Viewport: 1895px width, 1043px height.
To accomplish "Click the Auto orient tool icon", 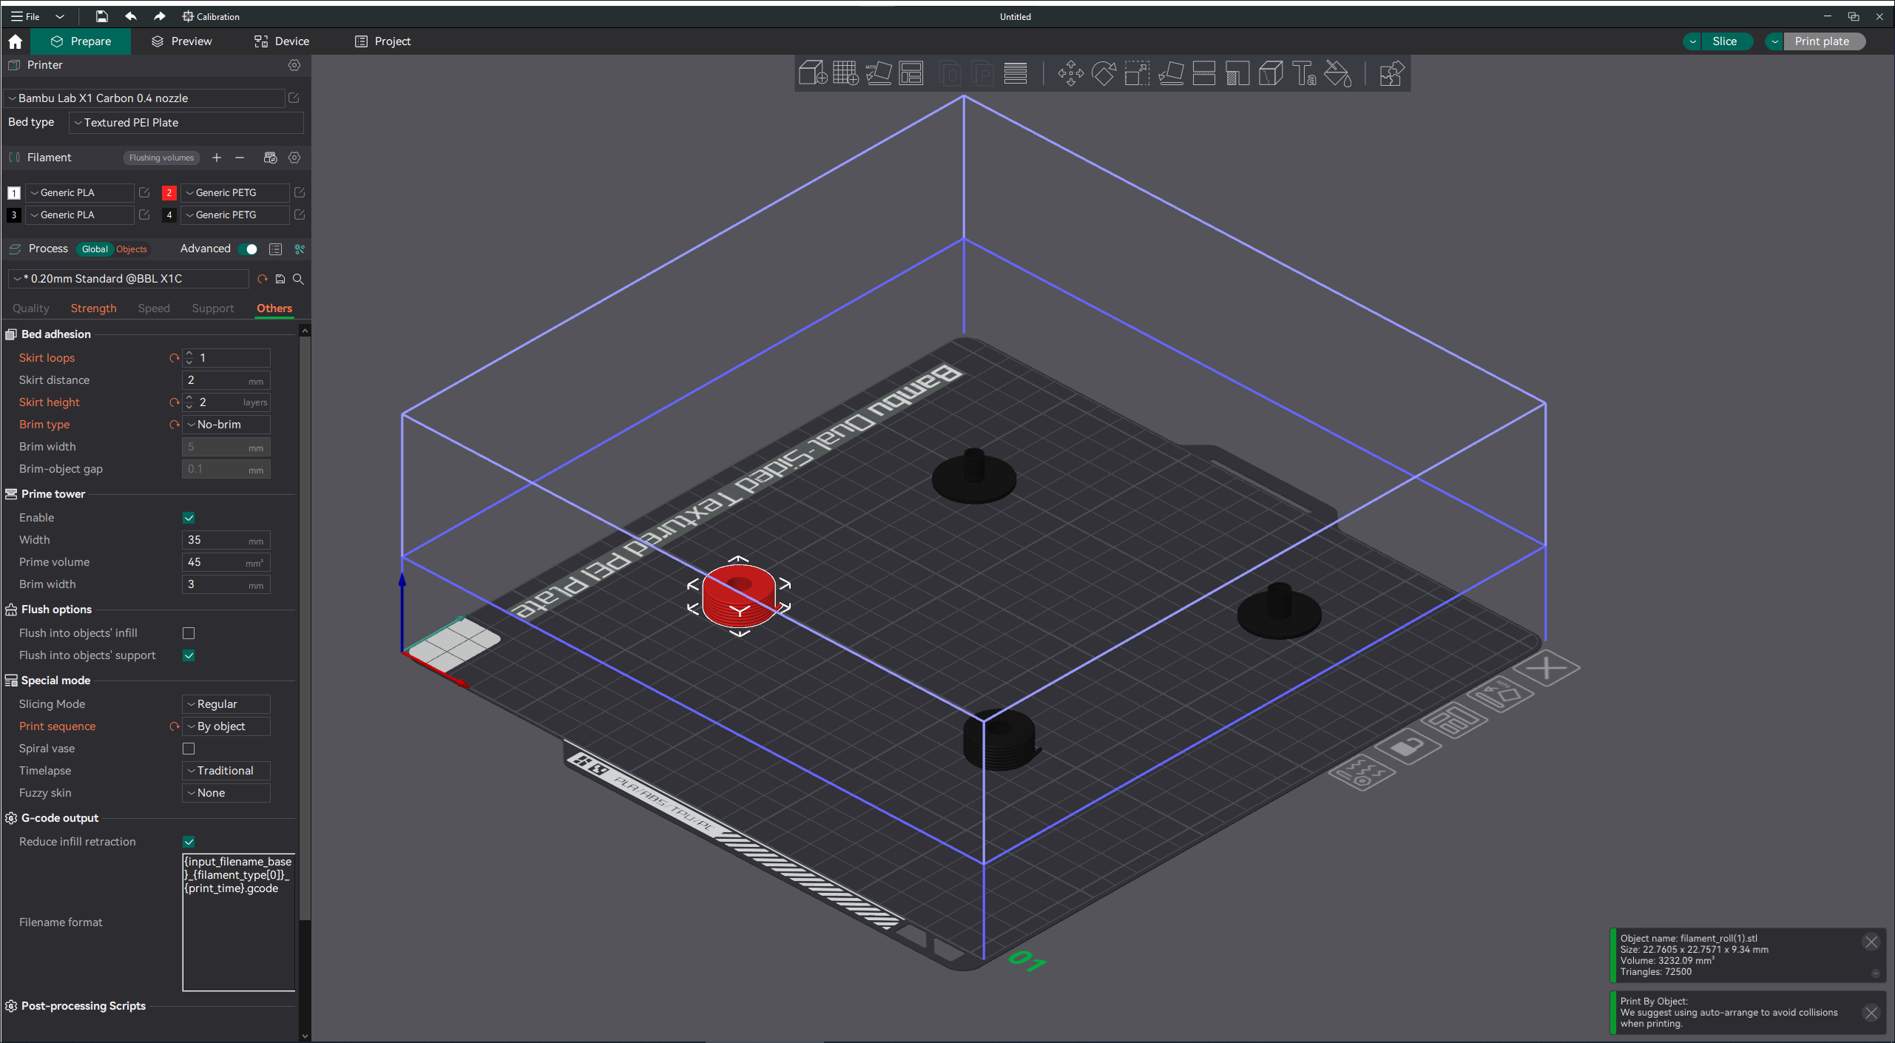I will [x=879, y=73].
